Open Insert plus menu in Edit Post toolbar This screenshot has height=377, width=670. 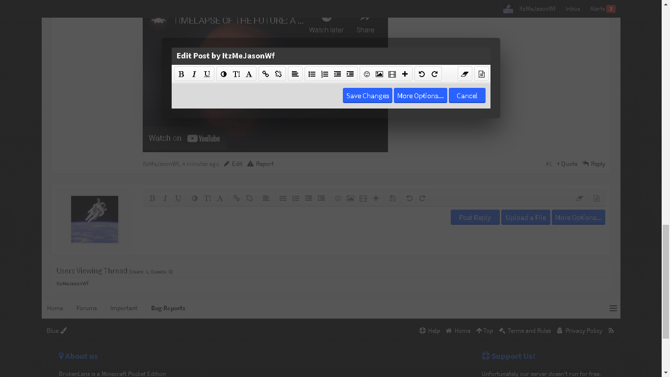405,74
